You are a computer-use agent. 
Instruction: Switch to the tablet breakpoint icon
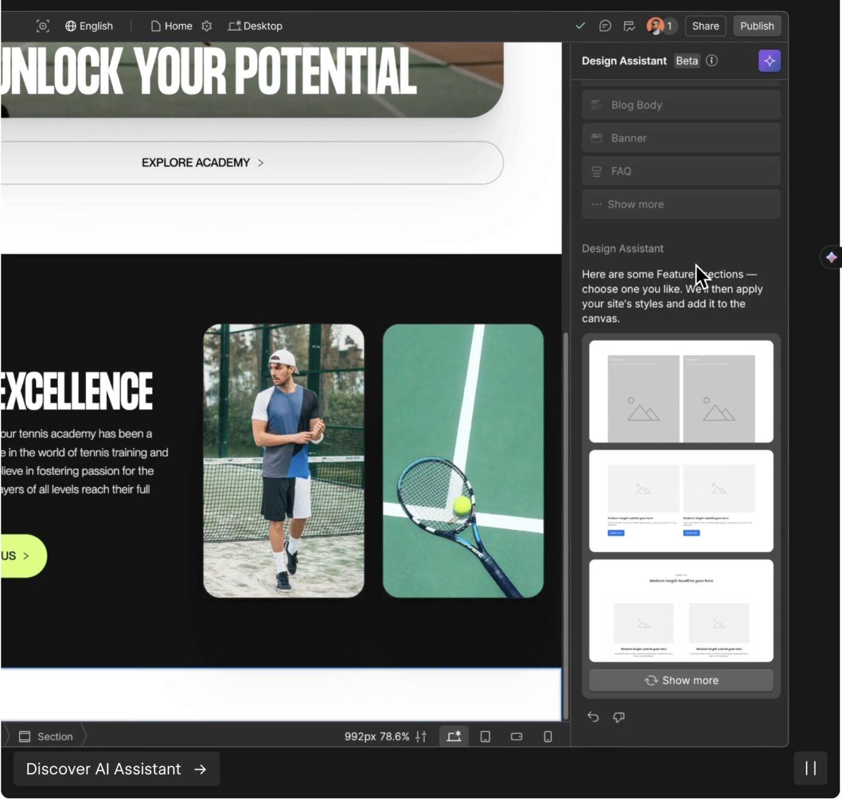(485, 736)
